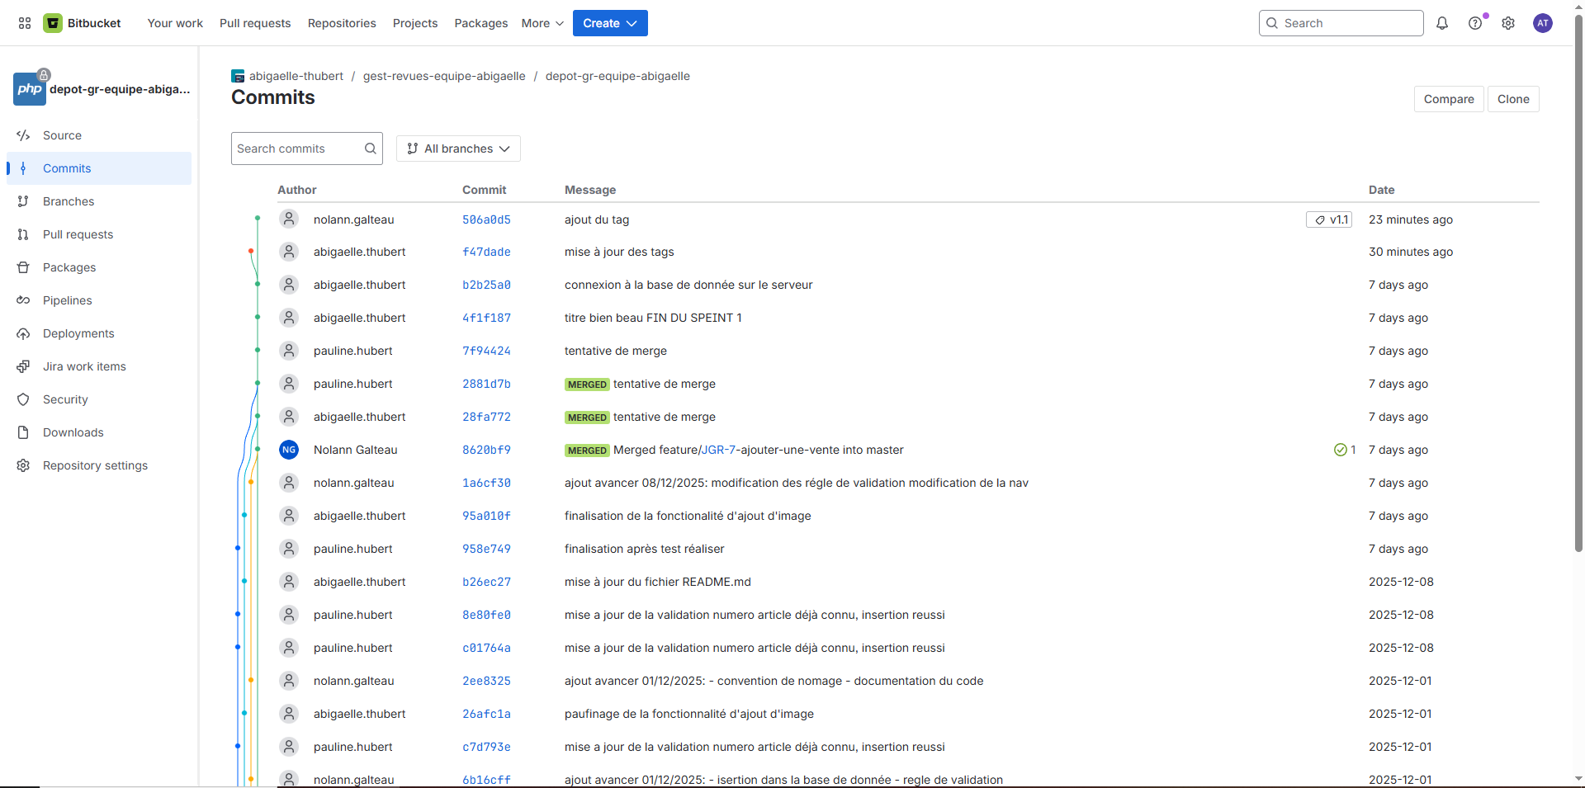
Task: Open the JGR-7 Jira issue link
Action: click(718, 450)
